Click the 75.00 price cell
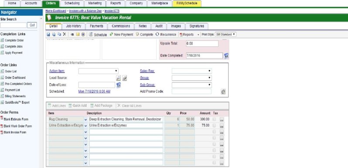This screenshot has height=168, width=348. (187, 126)
